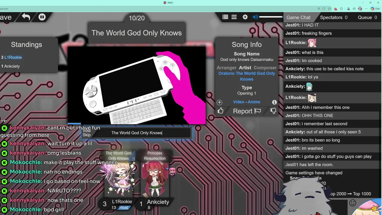382x215 pixels.
Task: Focus the answer input showing The World God Only Knows
Action: pyautogui.click(x=137, y=133)
